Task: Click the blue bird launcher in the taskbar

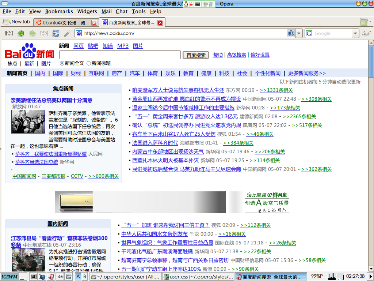Action: 42,277
